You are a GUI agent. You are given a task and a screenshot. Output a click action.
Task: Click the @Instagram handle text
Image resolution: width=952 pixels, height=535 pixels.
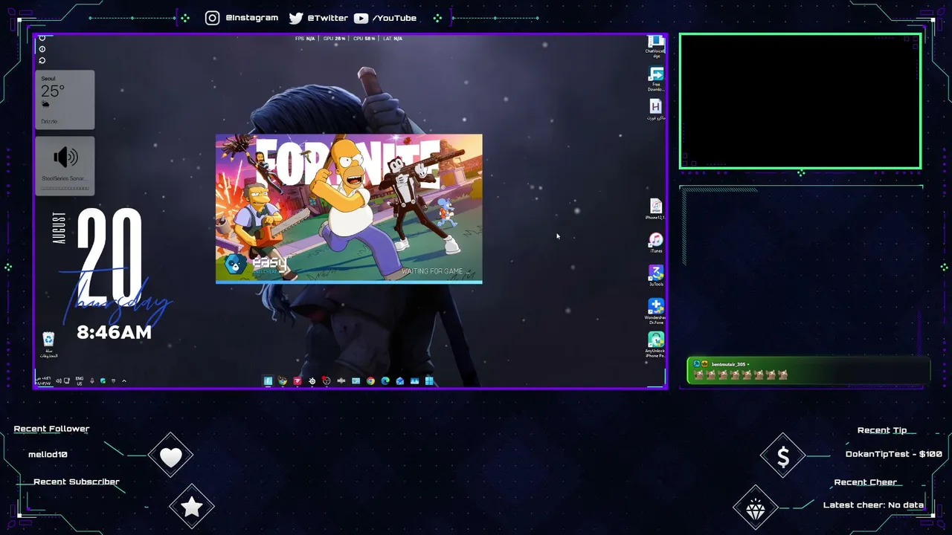[252, 18]
